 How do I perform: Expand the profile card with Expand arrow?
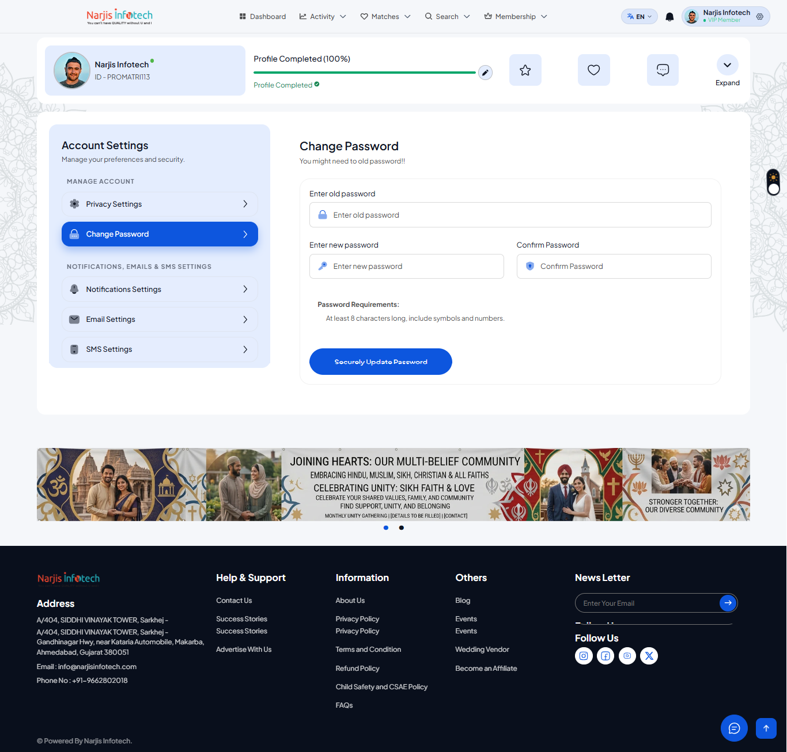point(728,65)
